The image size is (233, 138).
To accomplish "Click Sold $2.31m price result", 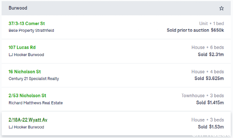I will [211, 55].
